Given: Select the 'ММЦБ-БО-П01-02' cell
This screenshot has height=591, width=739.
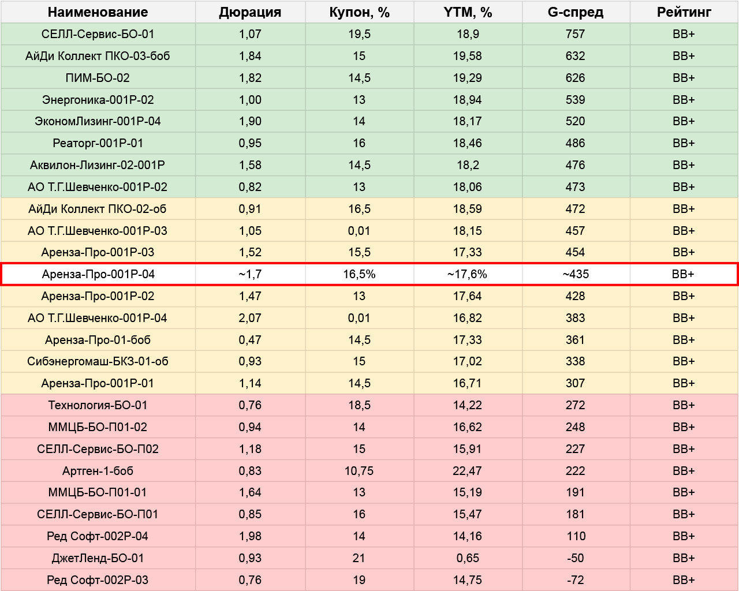Looking at the screenshot, I should [98, 427].
